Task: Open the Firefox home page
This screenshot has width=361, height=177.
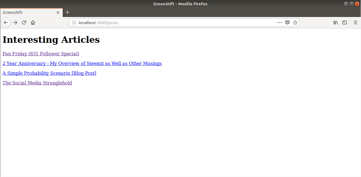Action: click(x=33, y=23)
